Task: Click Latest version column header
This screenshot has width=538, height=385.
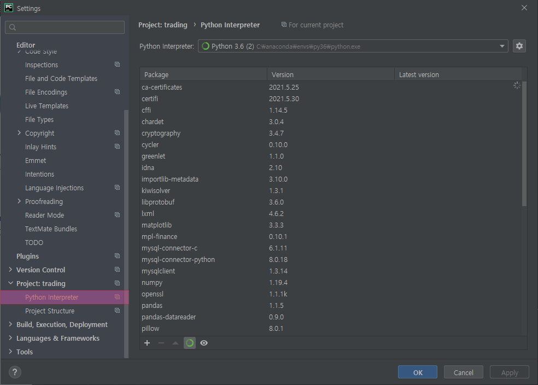Action: (458, 74)
